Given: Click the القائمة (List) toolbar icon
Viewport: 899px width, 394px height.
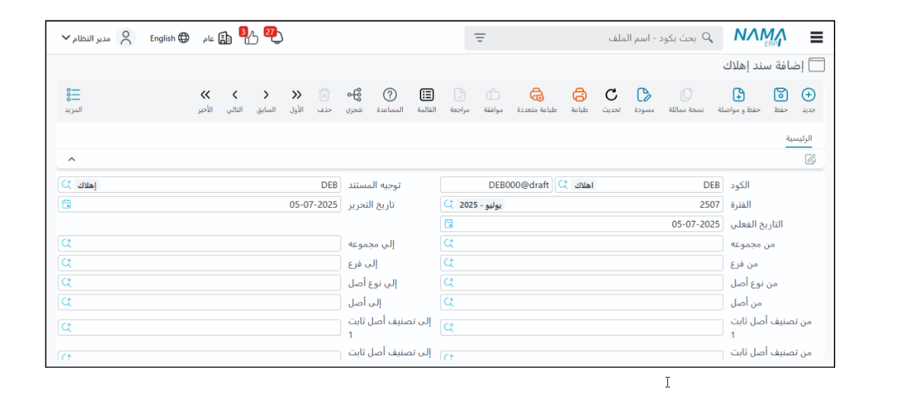Looking at the screenshot, I should 426,95.
